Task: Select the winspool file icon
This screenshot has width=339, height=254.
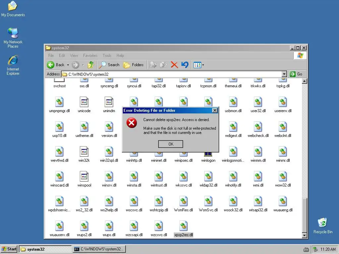Action: 84,177
